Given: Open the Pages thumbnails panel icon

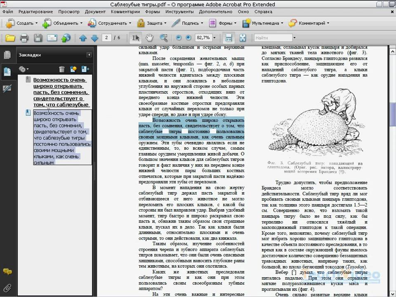Looking at the screenshot, I should pos(7,55).
